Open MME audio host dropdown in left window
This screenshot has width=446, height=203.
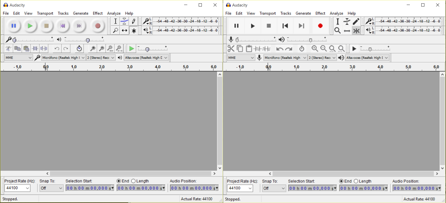pos(18,58)
